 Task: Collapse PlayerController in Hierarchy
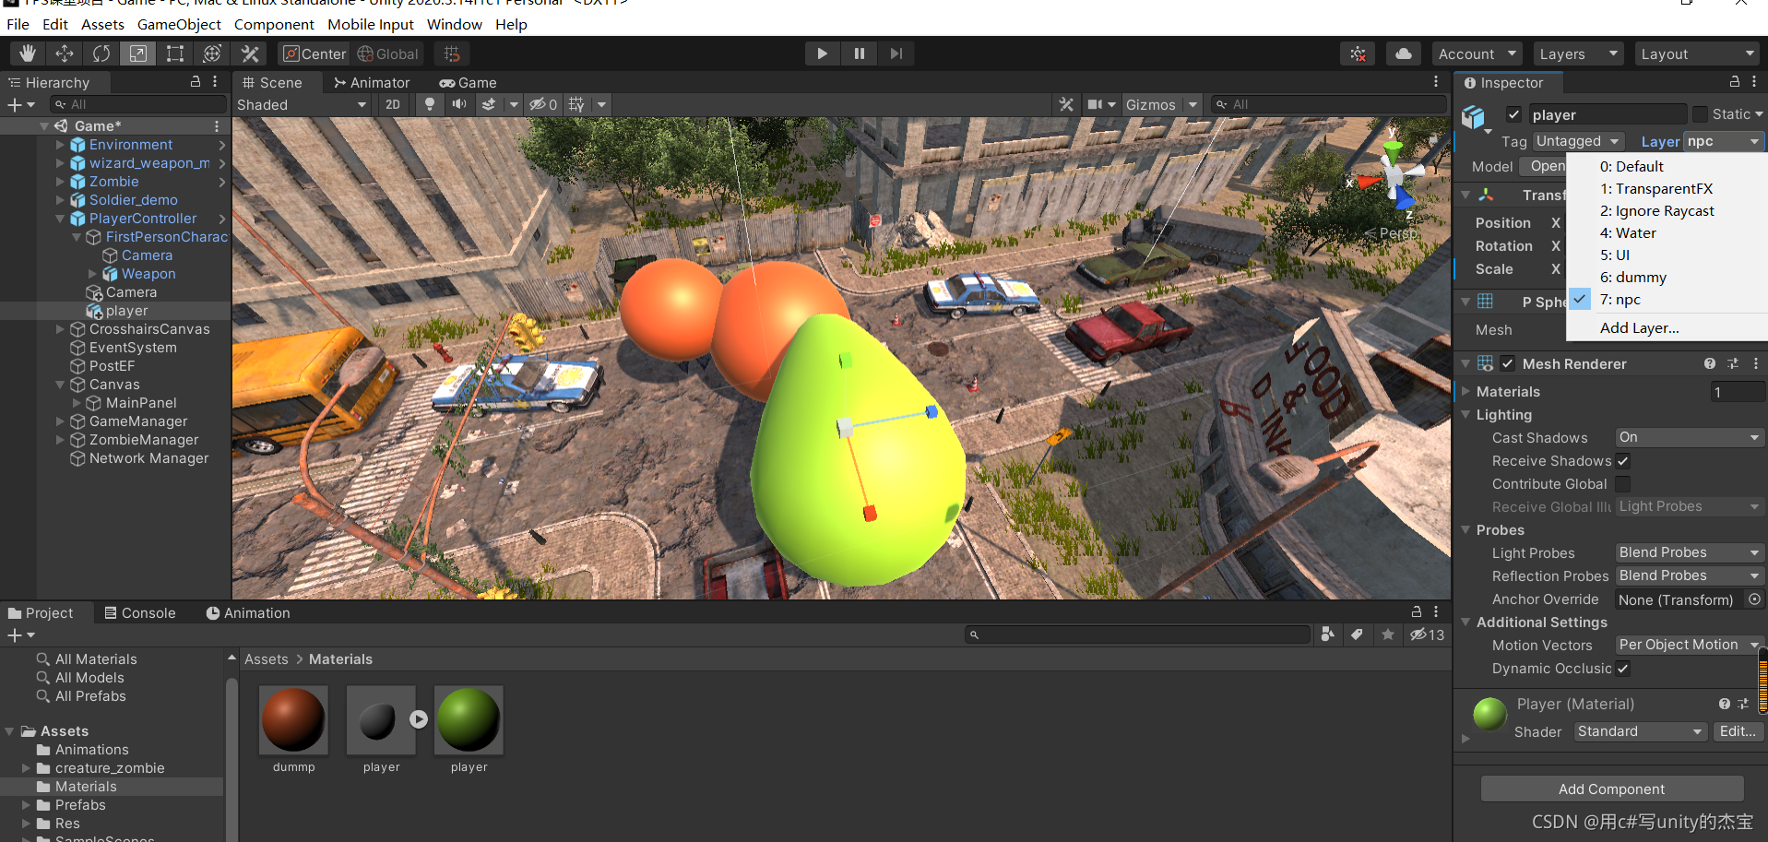click(60, 219)
